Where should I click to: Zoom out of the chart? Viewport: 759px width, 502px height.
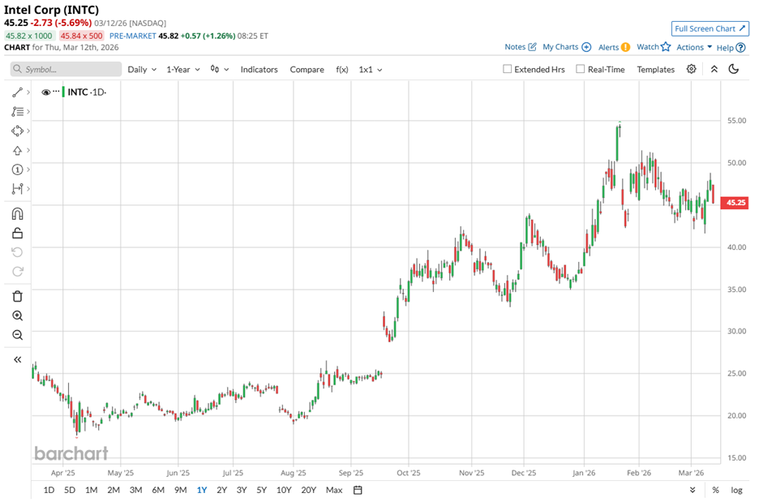click(17, 335)
